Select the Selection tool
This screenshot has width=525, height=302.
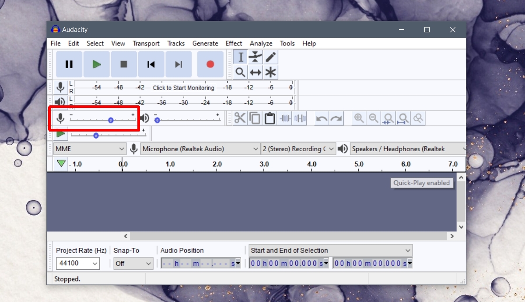[241, 57]
